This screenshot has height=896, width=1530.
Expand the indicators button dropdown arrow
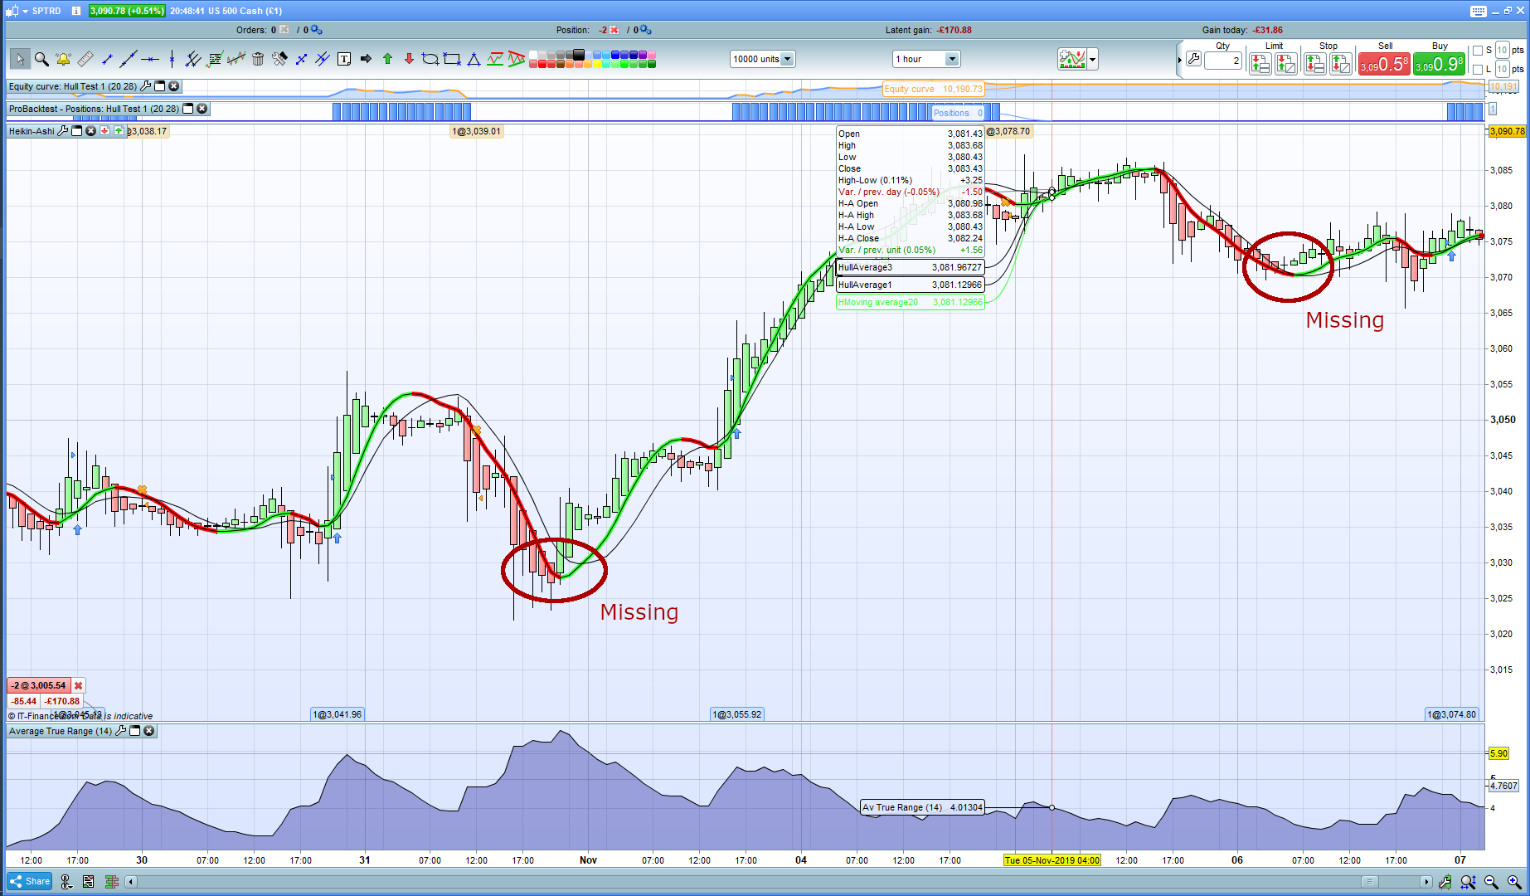pos(1093,59)
